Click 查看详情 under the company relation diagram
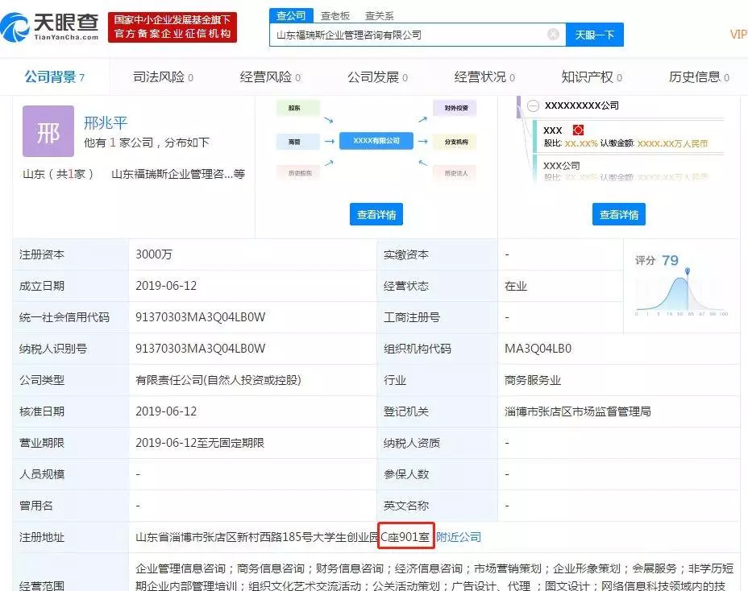The image size is (748, 591). (x=376, y=214)
